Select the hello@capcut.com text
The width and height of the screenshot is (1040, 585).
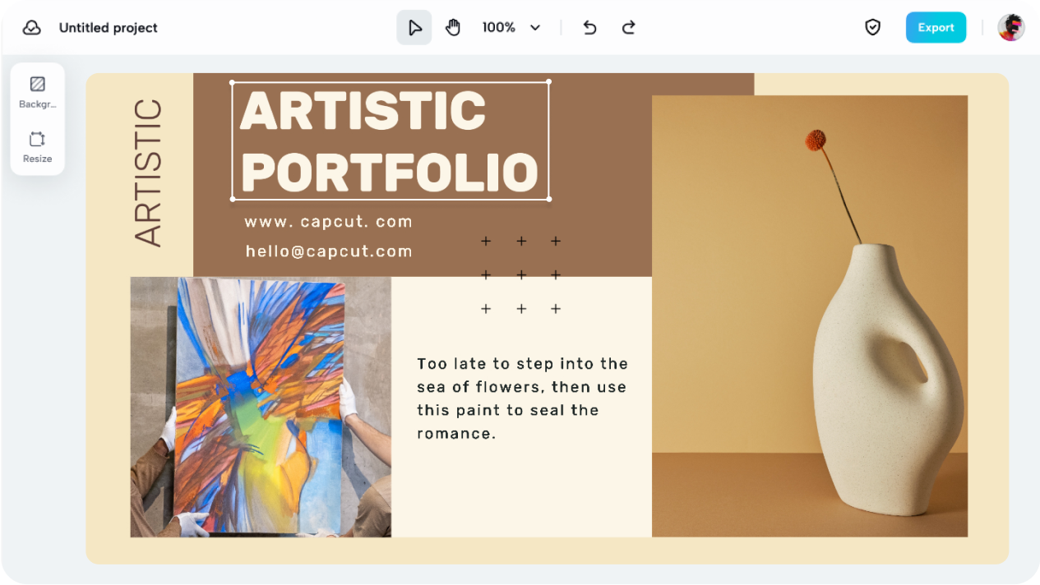[329, 251]
